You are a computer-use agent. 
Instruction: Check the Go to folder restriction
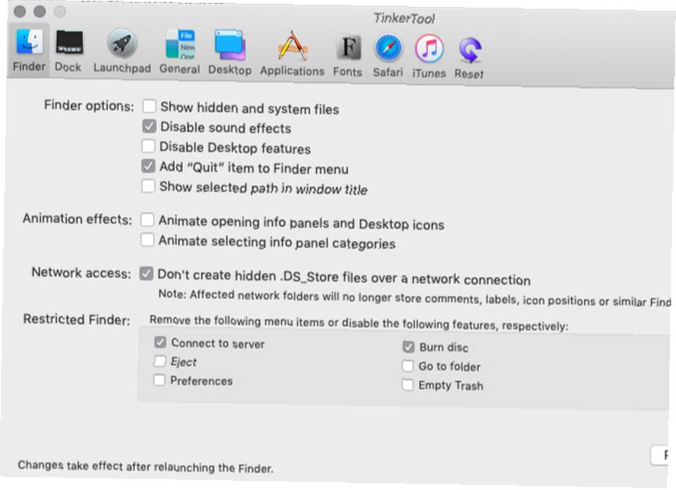[x=408, y=366]
